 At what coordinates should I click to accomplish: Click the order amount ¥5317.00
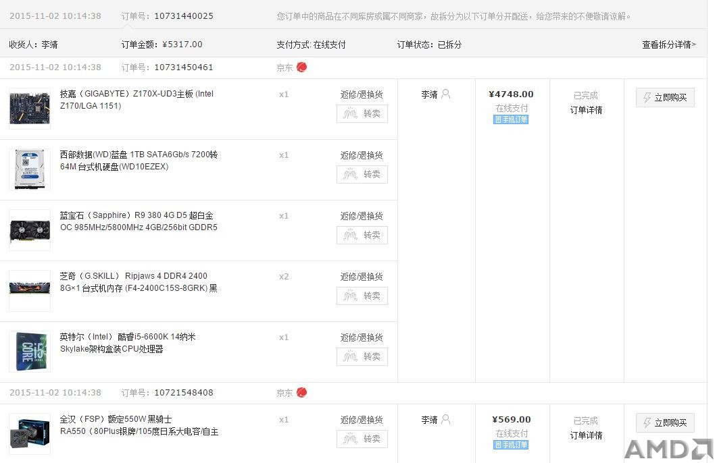[x=182, y=45]
